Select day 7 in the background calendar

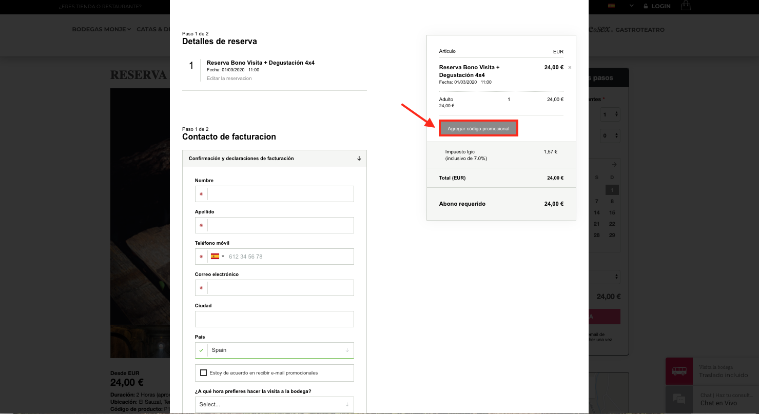(597, 202)
